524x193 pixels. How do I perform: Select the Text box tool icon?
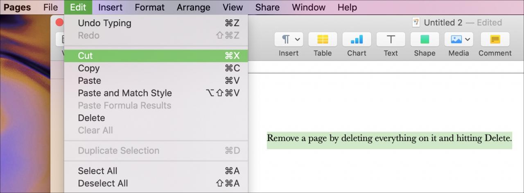click(x=391, y=39)
